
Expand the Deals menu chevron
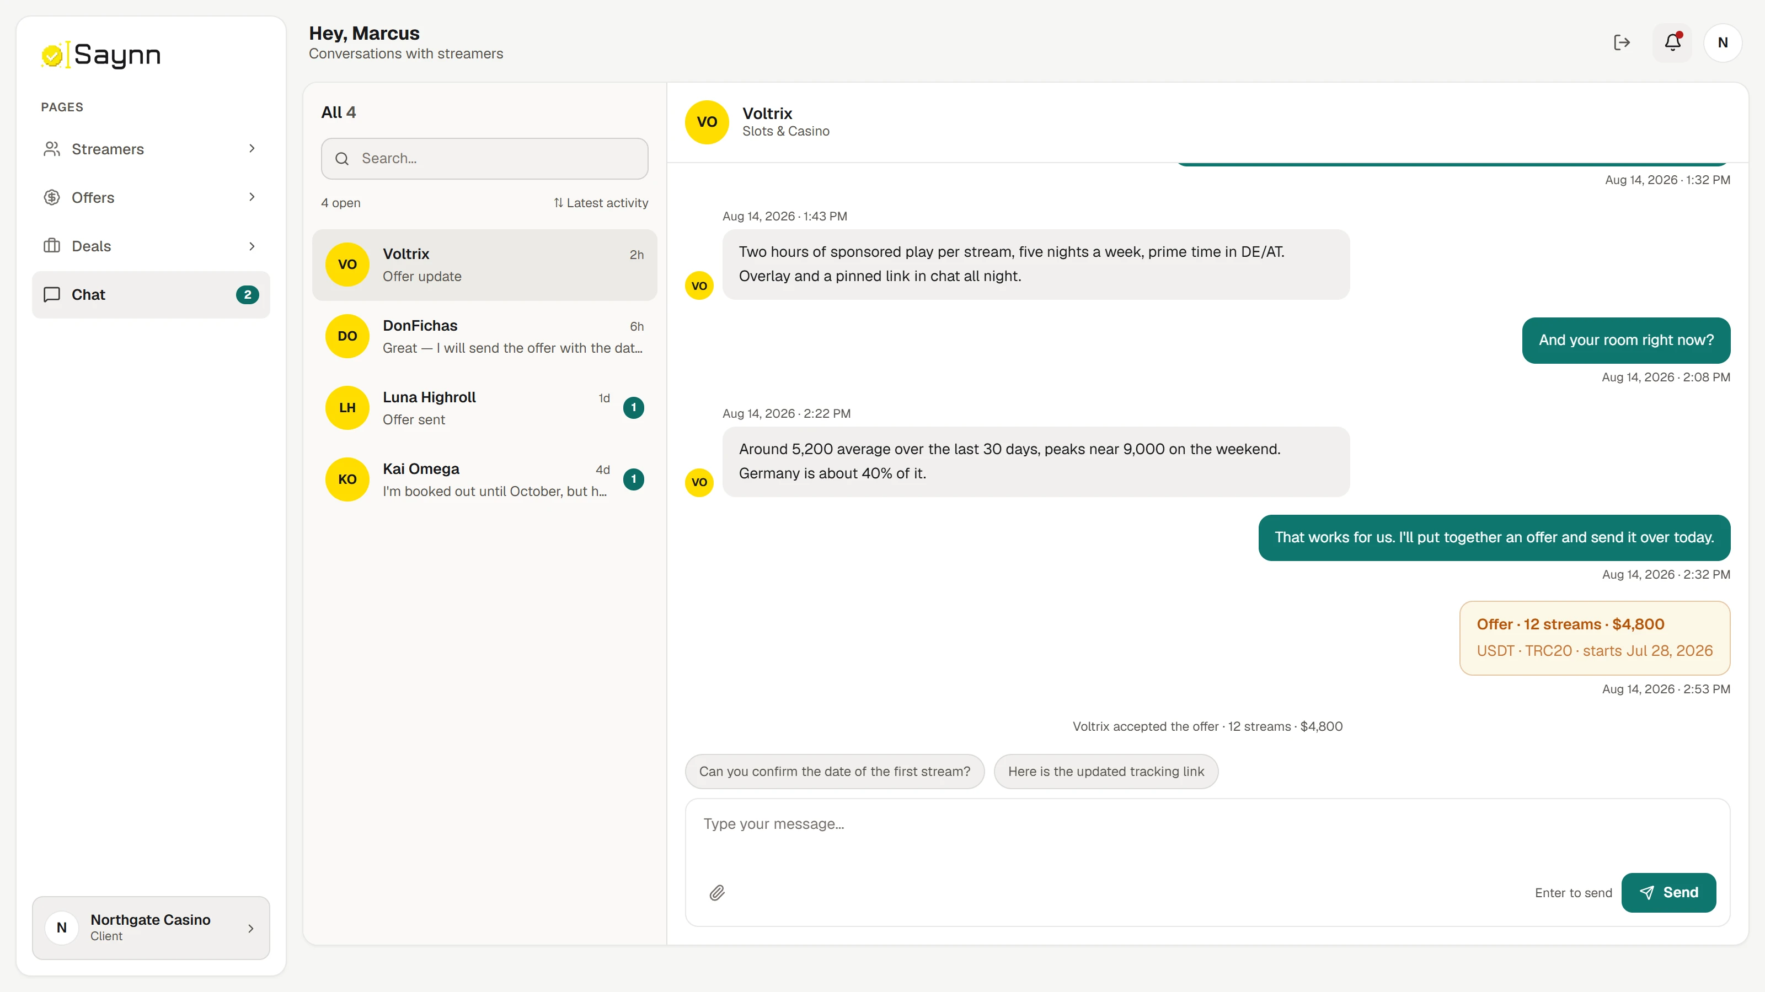tap(252, 246)
